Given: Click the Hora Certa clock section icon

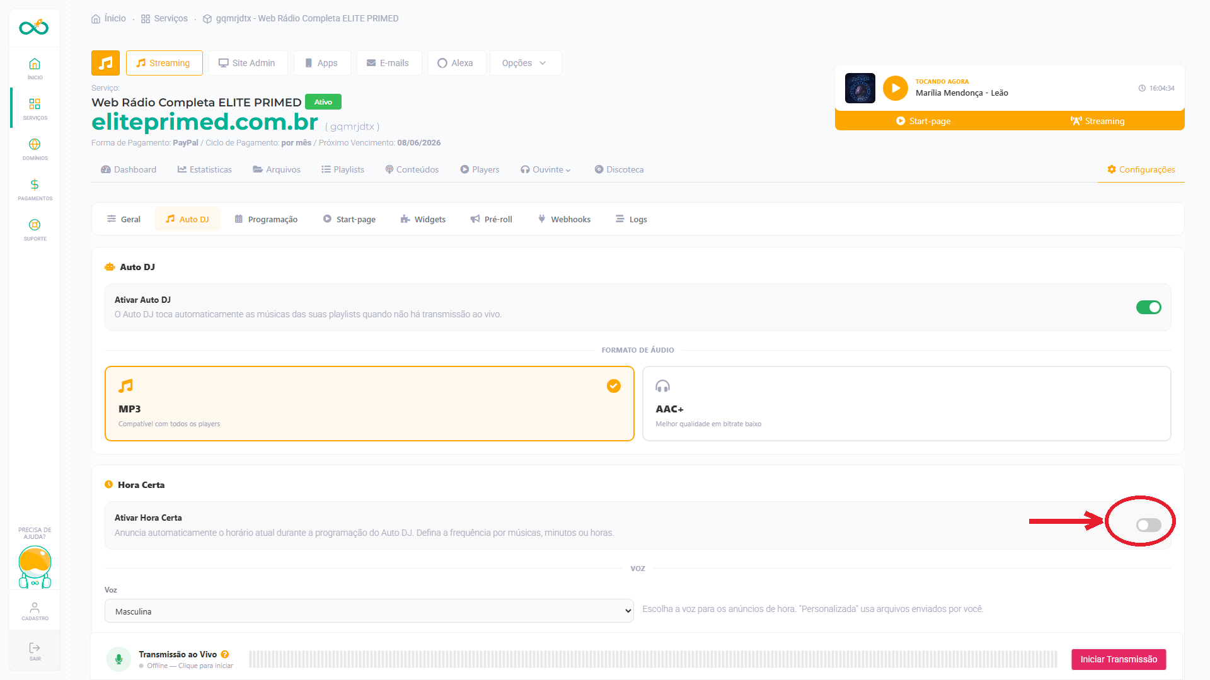Looking at the screenshot, I should coord(108,485).
